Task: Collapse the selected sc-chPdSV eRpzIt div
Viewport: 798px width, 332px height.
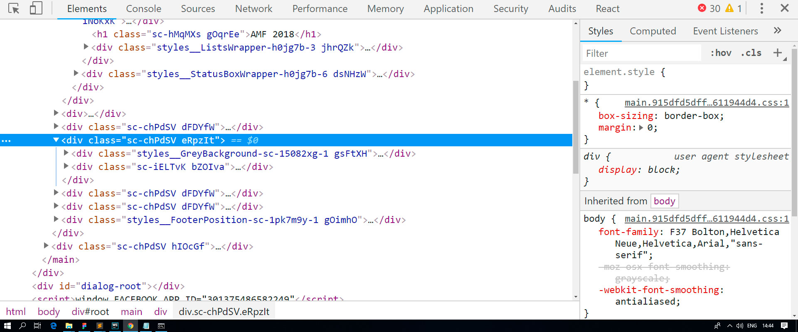Action: pos(56,140)
